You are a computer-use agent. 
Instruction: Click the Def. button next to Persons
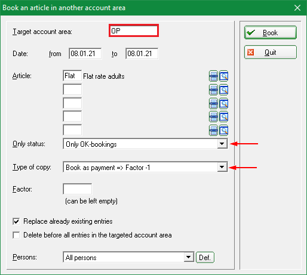(205, 258)
